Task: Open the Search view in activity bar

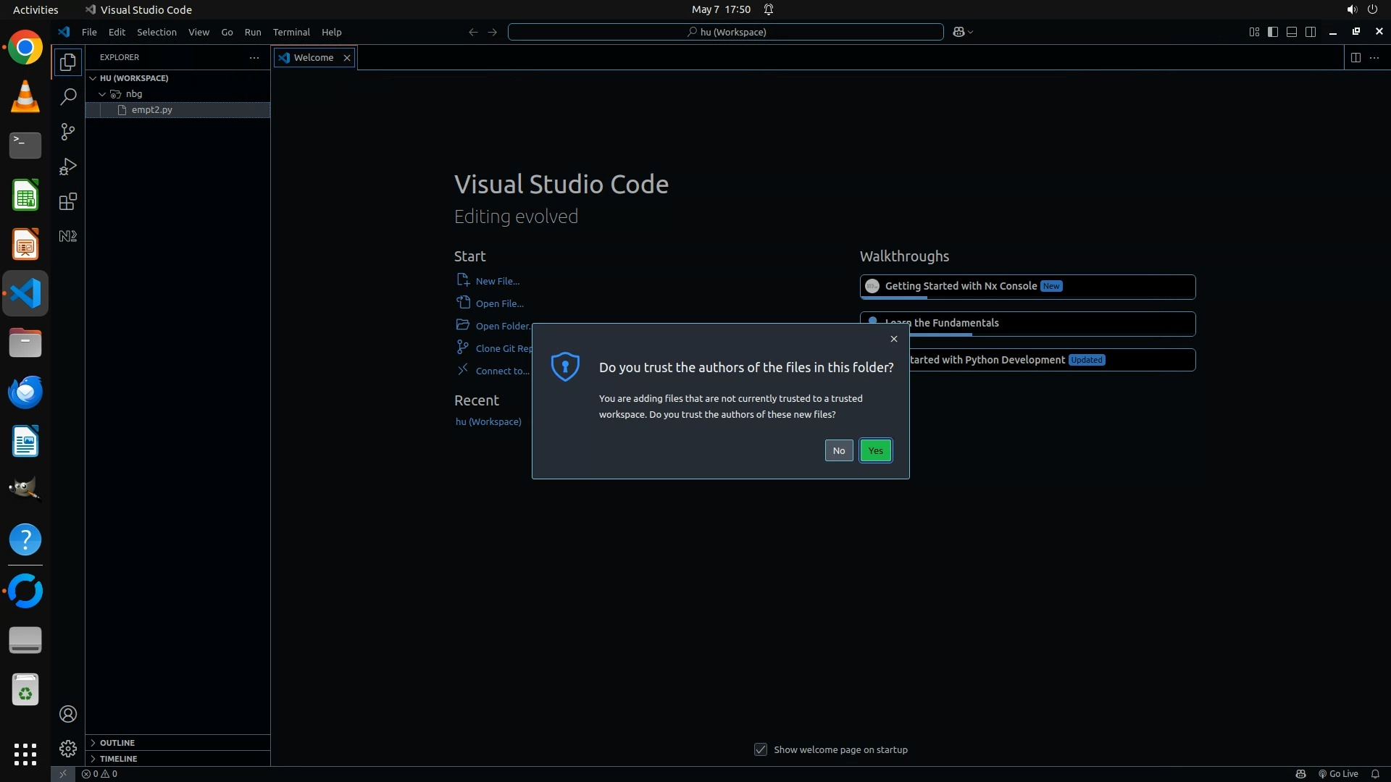Action: 67,96
